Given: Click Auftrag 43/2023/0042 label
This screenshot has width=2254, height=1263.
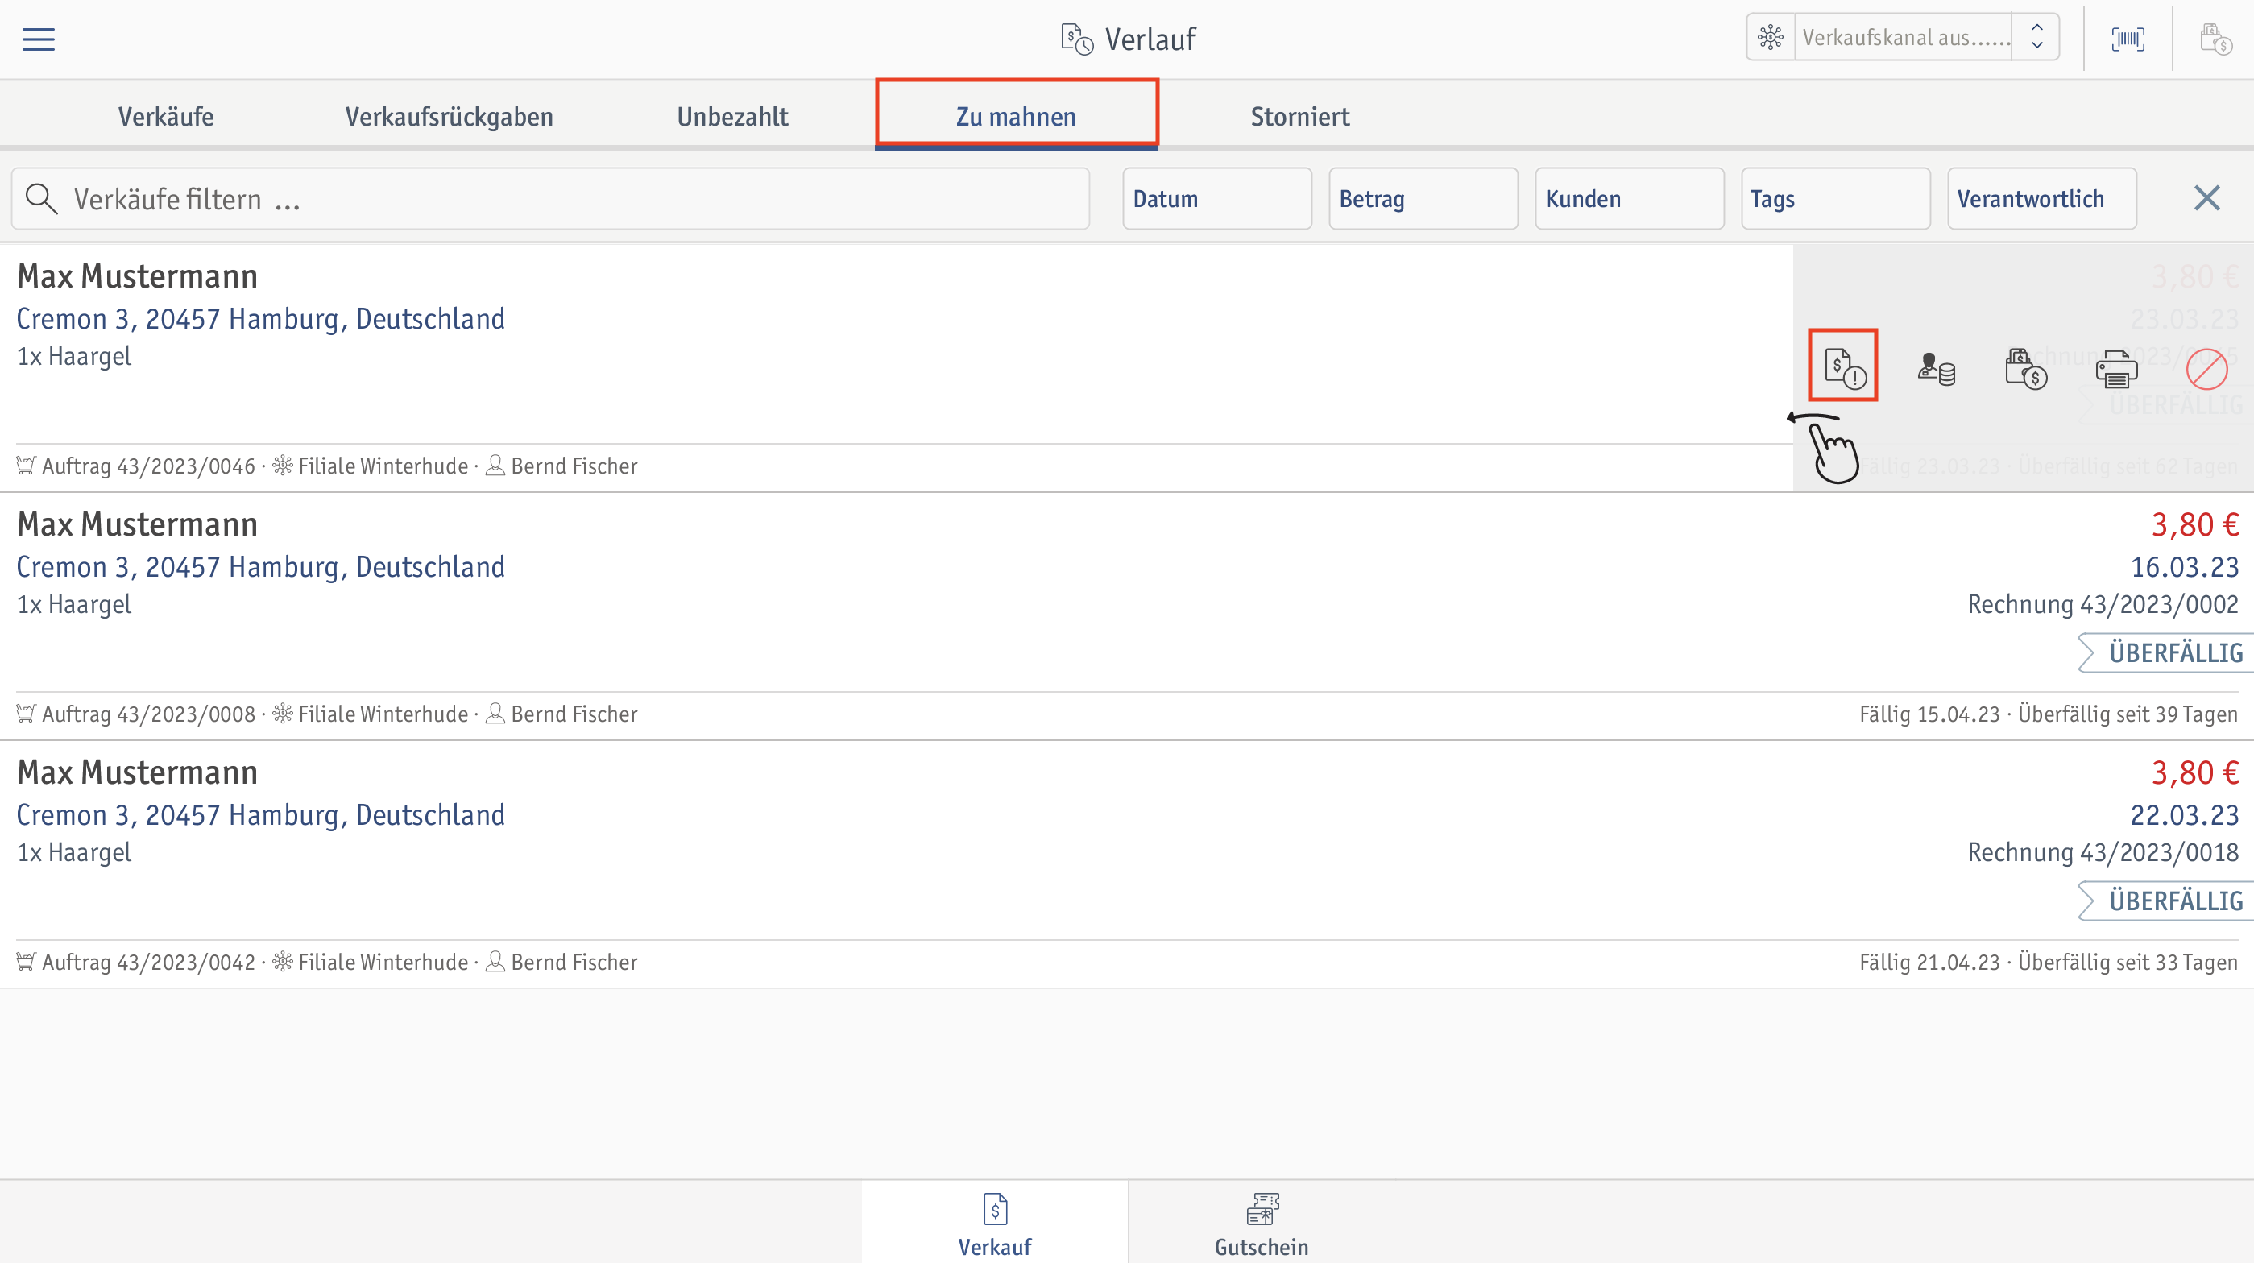Looking at the screenshot, I should pos(148,962).
